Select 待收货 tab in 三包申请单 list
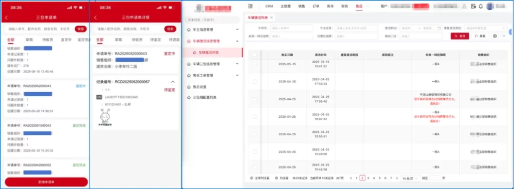514x189 pixels. point(48,40)
